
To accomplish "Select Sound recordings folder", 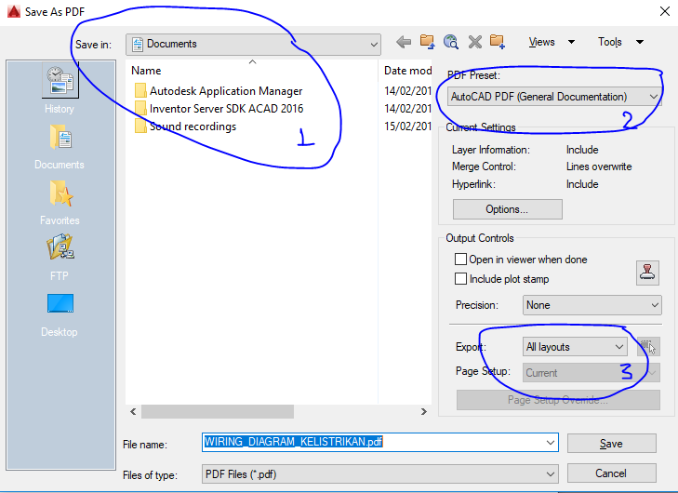I will [185, 127].
